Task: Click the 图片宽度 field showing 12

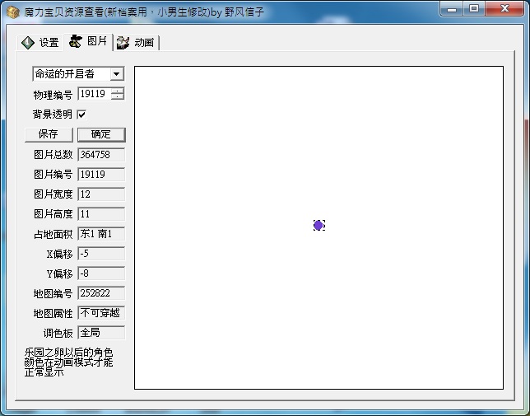Action: (100, 194)
